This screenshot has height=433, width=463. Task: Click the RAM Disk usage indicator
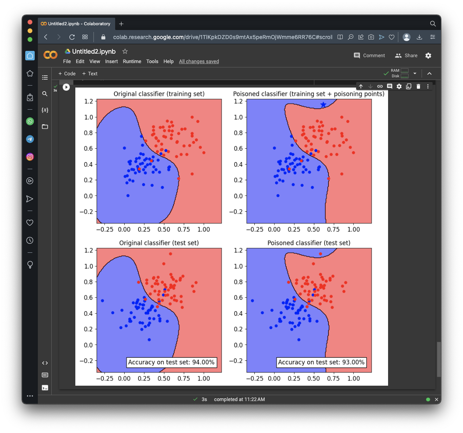(400, 73)
